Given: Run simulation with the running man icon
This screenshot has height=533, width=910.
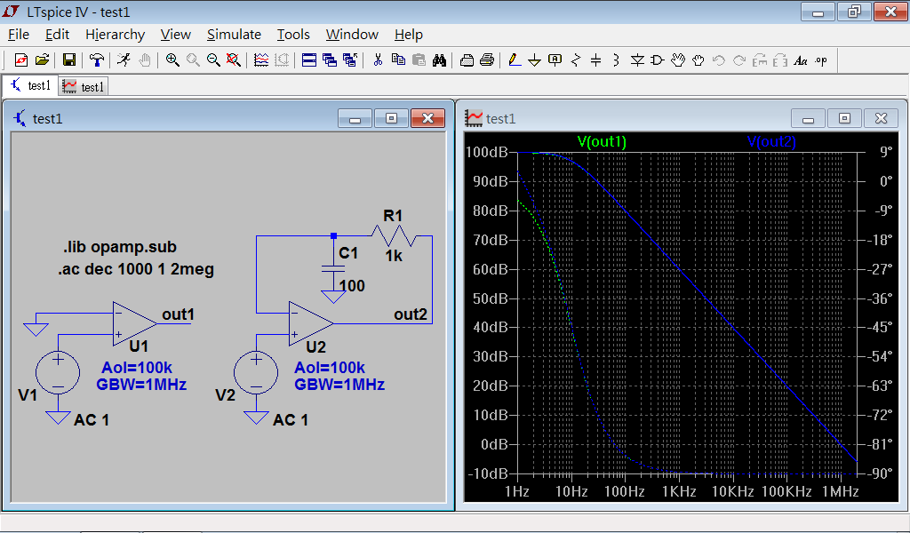Looking at the screenshot, I should click(x=124, y=60).
